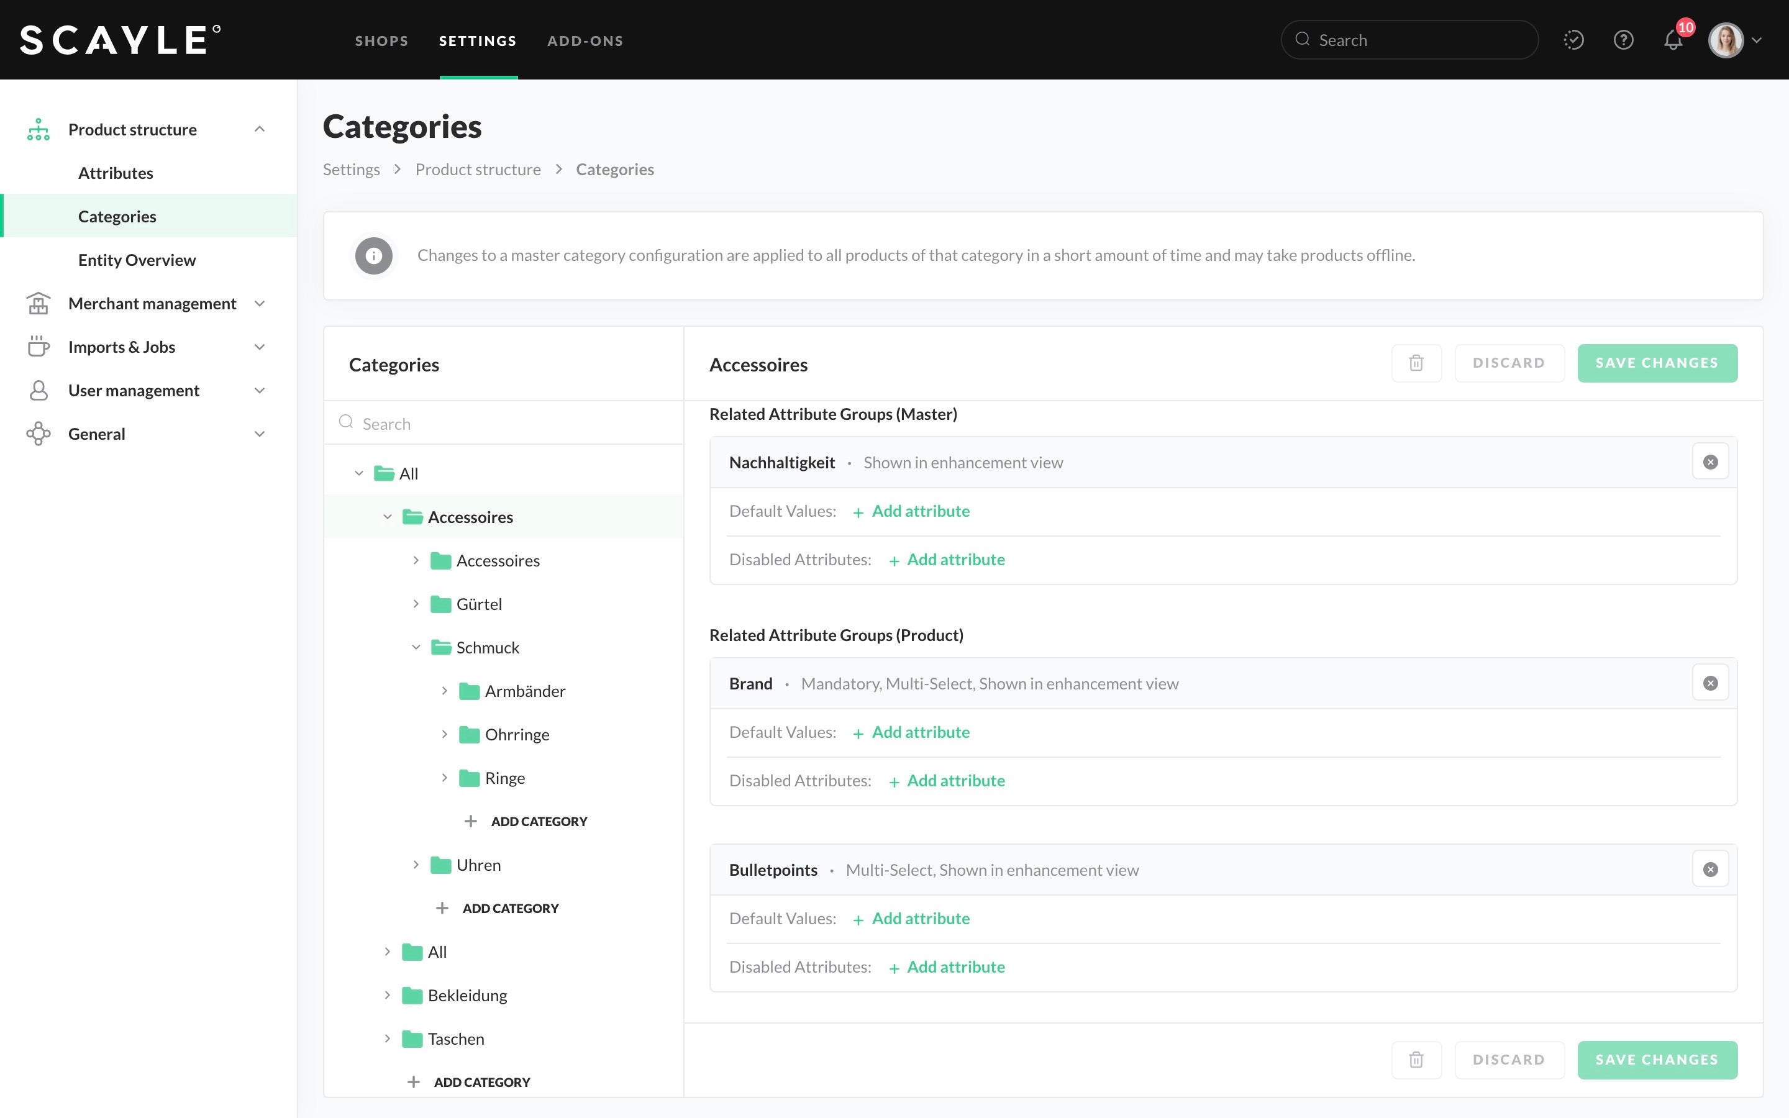Screen dimensions: 1789x1118
Task: Click top Save Changes button
Action: point(1657,363)
